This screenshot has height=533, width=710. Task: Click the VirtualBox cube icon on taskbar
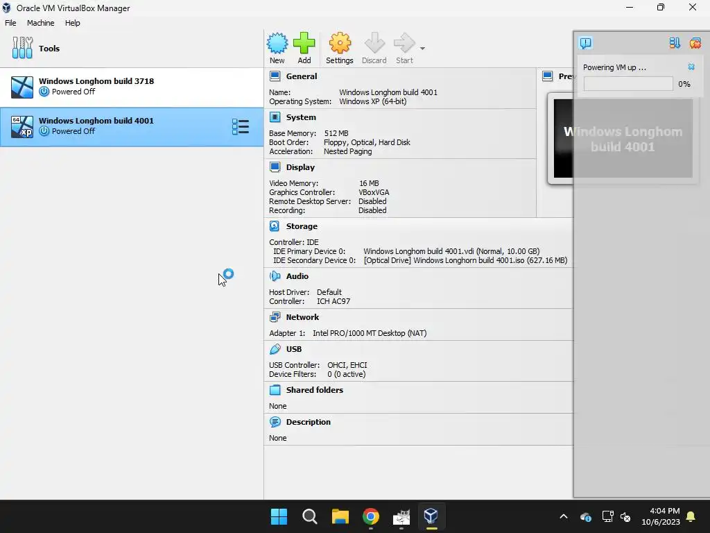click(x=431, y=516)
